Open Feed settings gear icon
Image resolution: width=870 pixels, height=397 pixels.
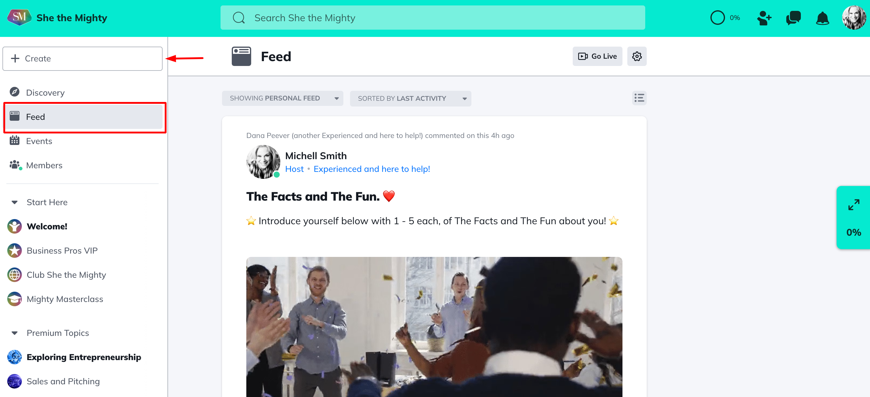637,56
